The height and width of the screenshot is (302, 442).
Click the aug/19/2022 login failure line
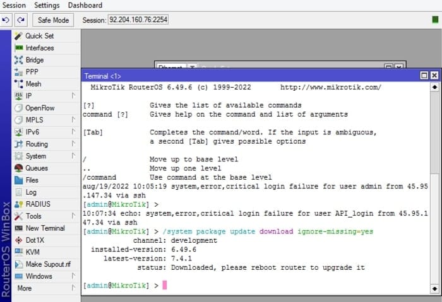pos(255,191)
